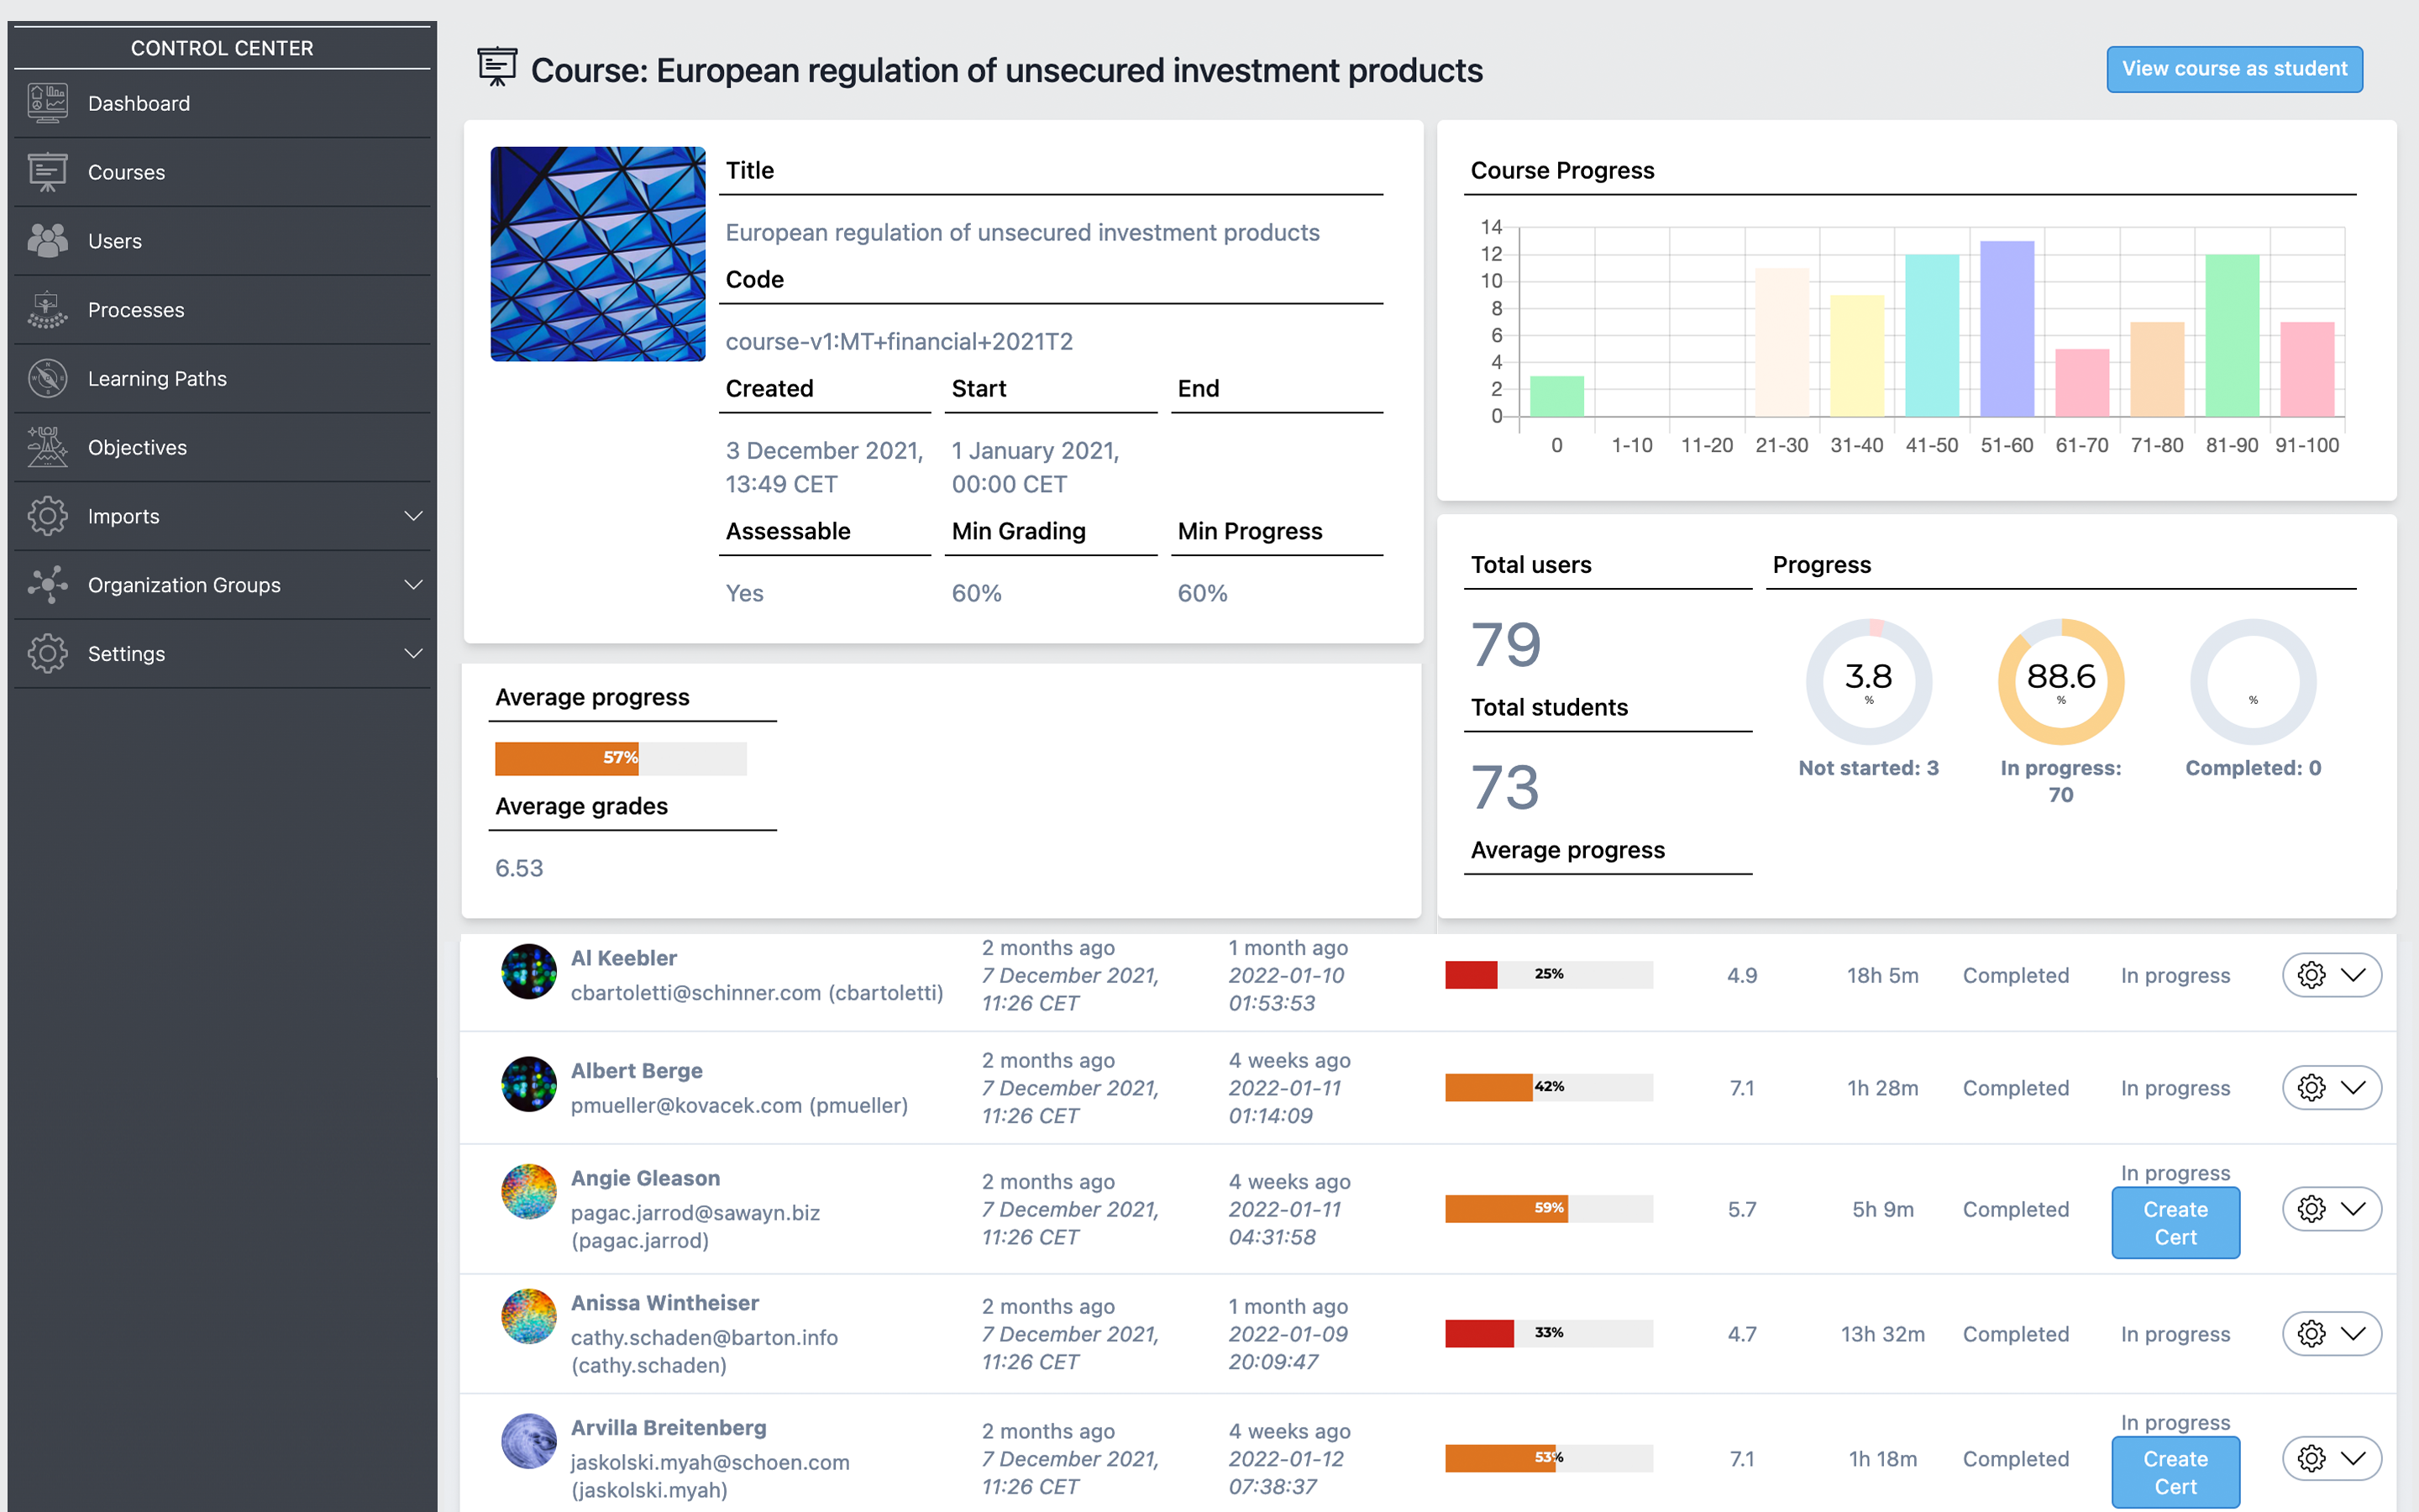Open Arvilla Breitenberg's profile link
2419x1512 pixels.
668,1427
